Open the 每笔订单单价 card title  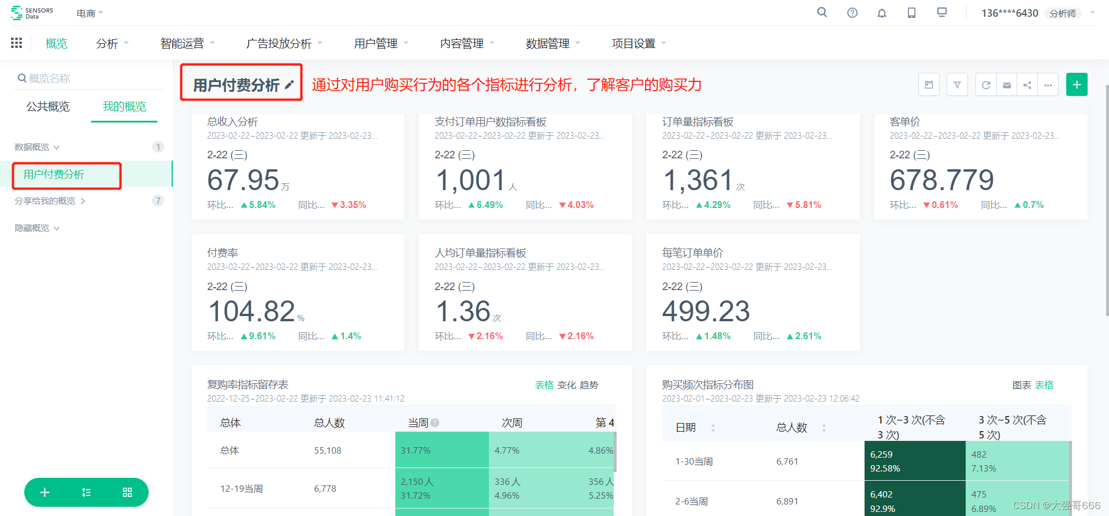[692, 253]
